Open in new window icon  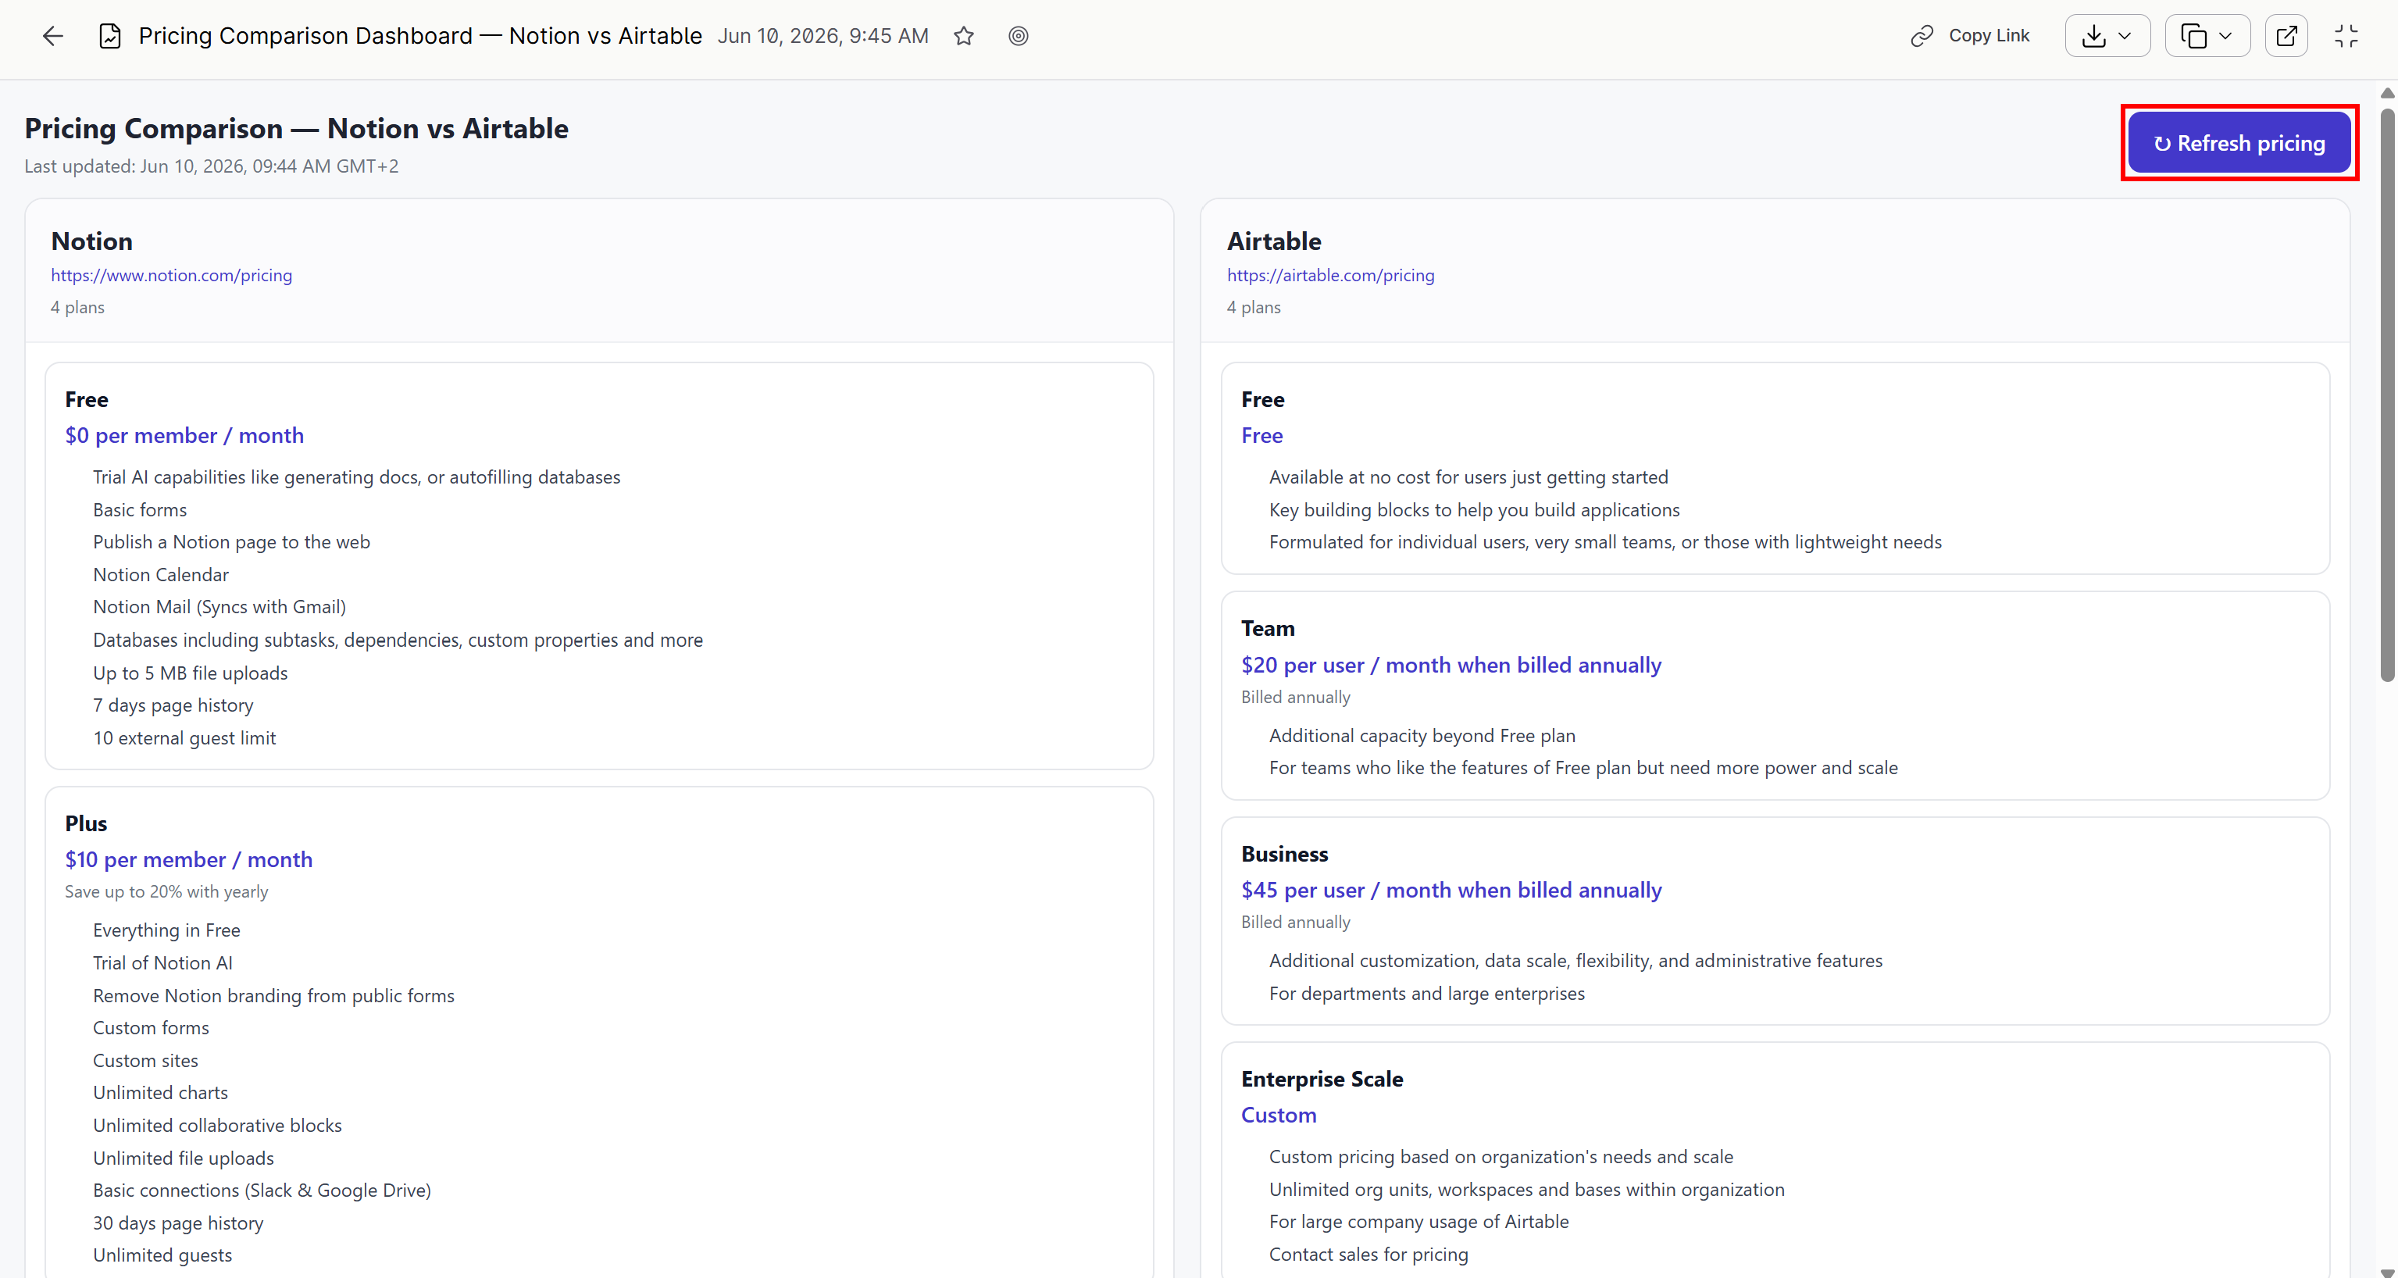coord(2286,36)
